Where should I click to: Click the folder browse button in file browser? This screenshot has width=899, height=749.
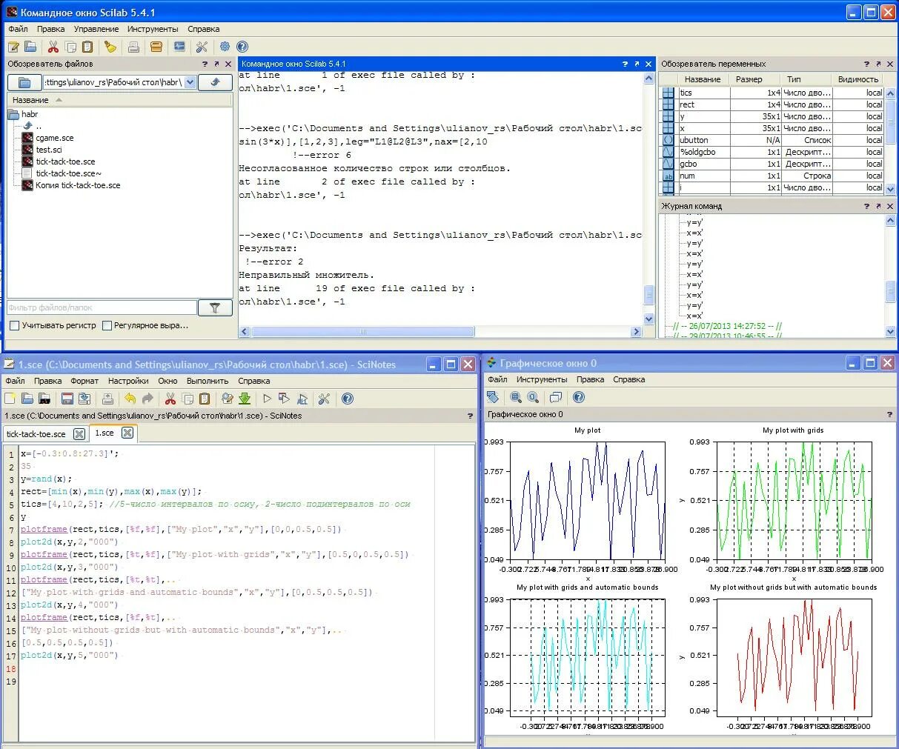click(24, 82)
